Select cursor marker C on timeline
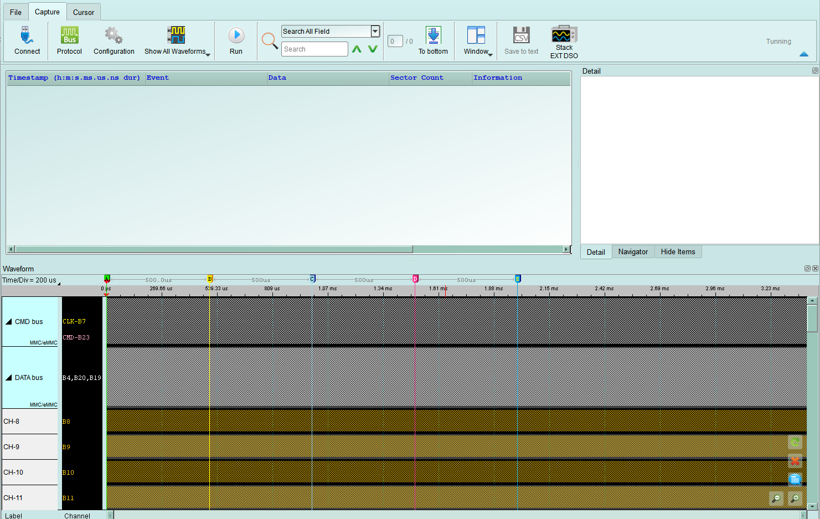 click(x=312, y=279)
